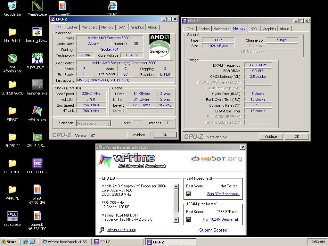
Task: Click the Core Speed value 2304.1 MHz
Action: pos(91,94)
